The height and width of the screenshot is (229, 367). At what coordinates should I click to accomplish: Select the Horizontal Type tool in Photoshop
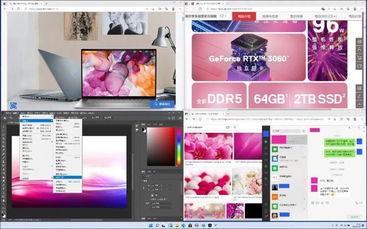point(3,188)
